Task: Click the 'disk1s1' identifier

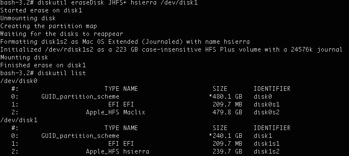Action: pyautogui.click(x=267, y=144)
